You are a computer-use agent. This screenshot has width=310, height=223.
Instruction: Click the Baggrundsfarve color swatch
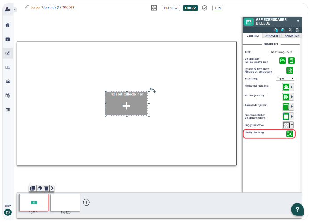286,125
